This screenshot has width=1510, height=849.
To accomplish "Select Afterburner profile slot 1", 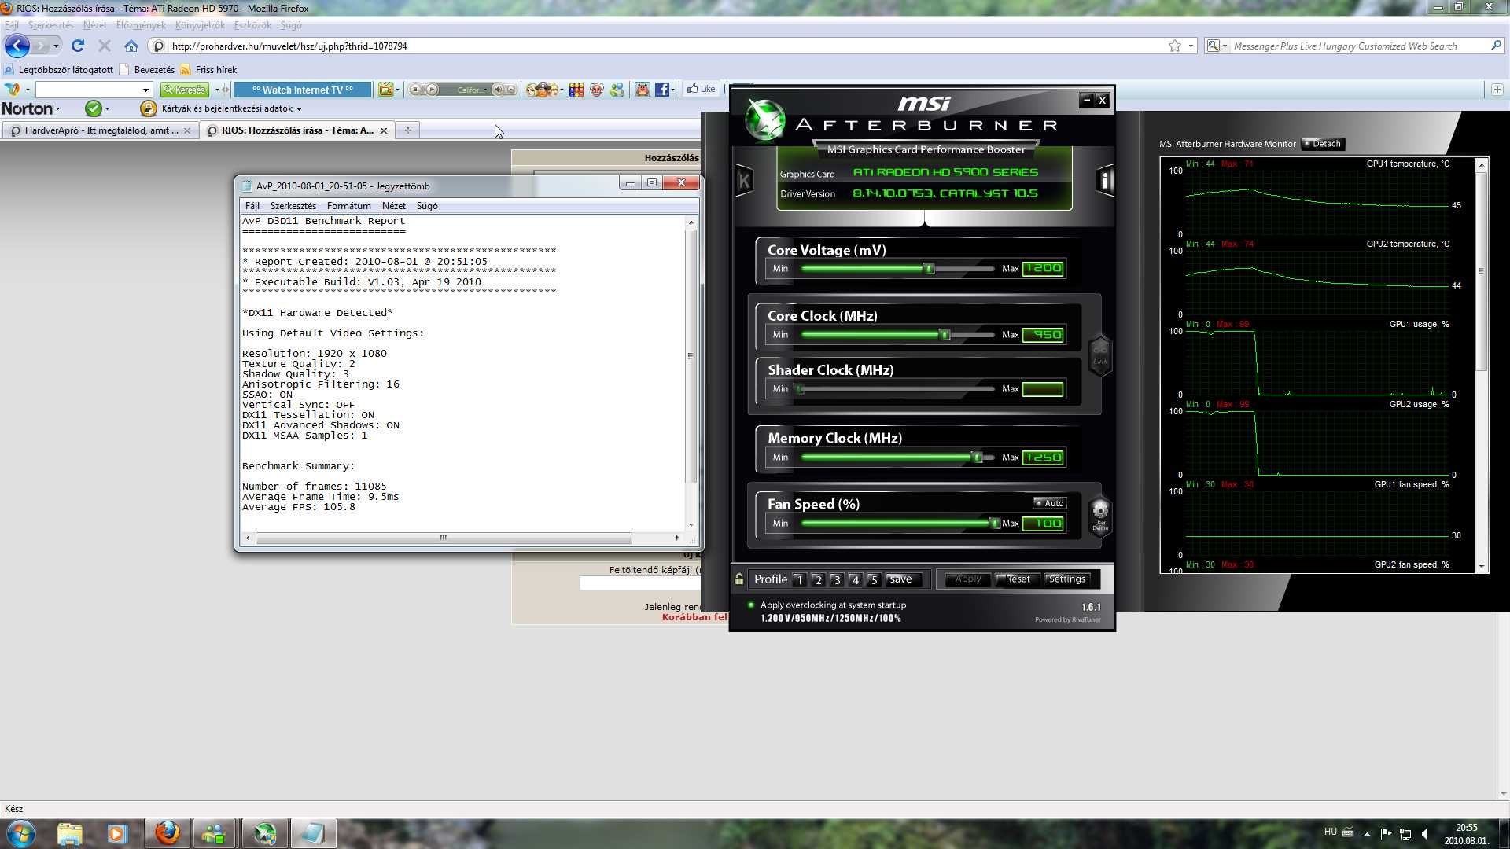I will click(799, 579).
